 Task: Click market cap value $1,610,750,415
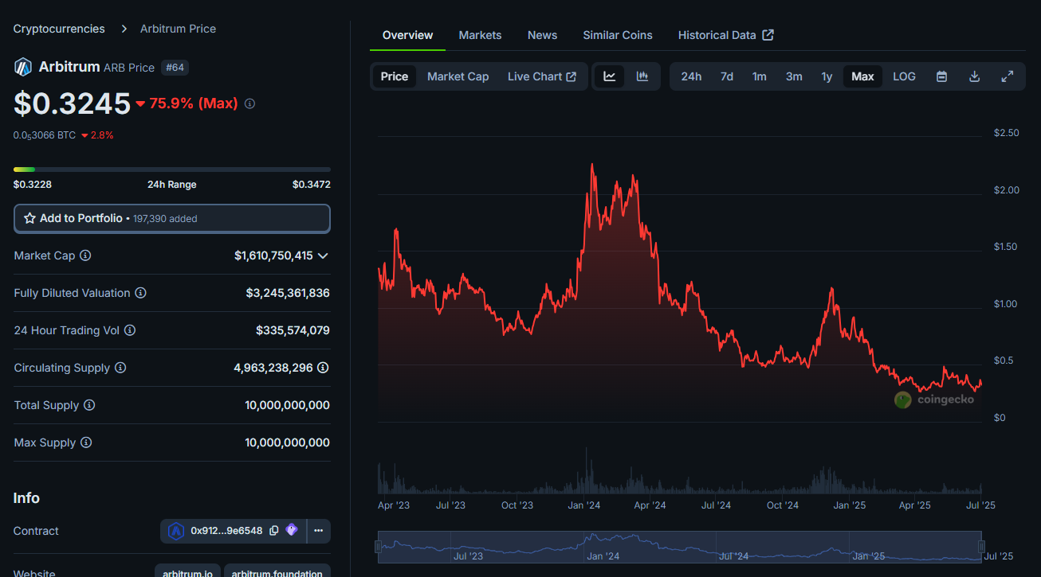pos(273,255)
